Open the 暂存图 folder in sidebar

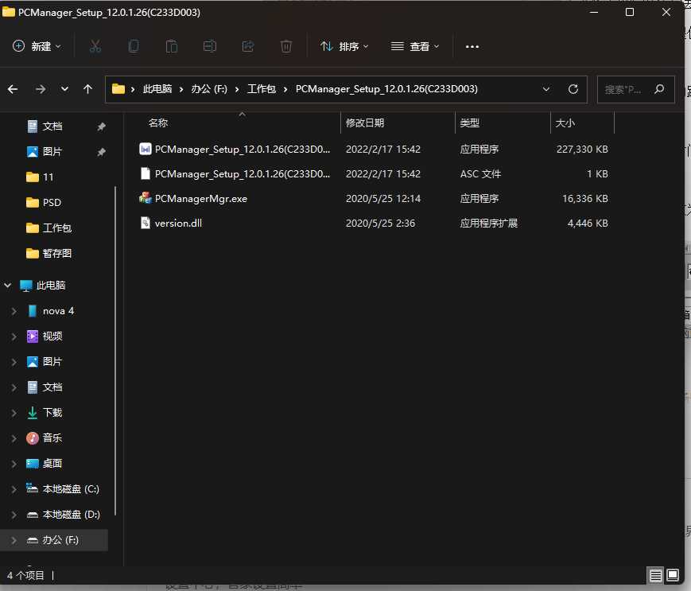coord(56,254)
